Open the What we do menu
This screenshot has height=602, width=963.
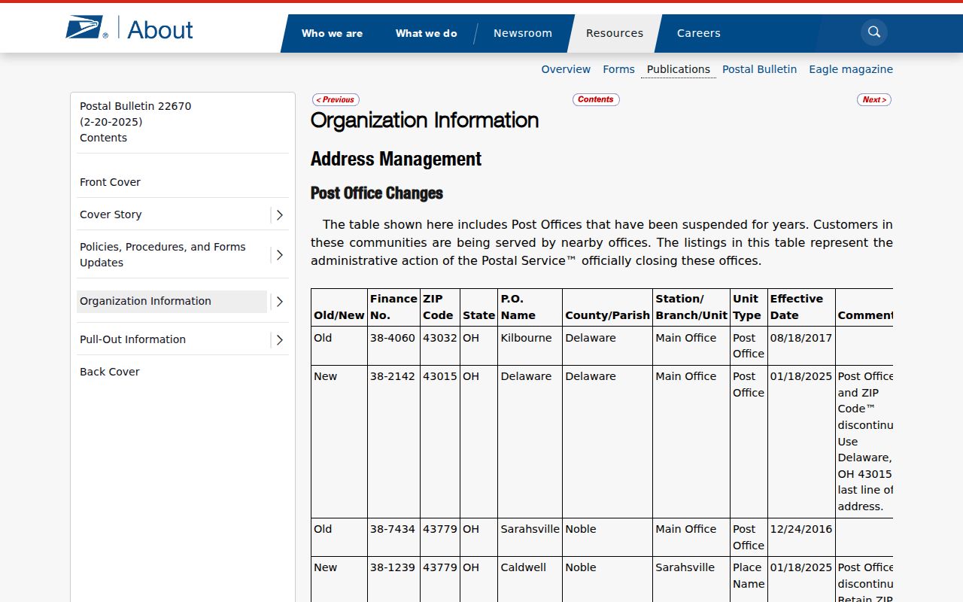pos(426,33)
